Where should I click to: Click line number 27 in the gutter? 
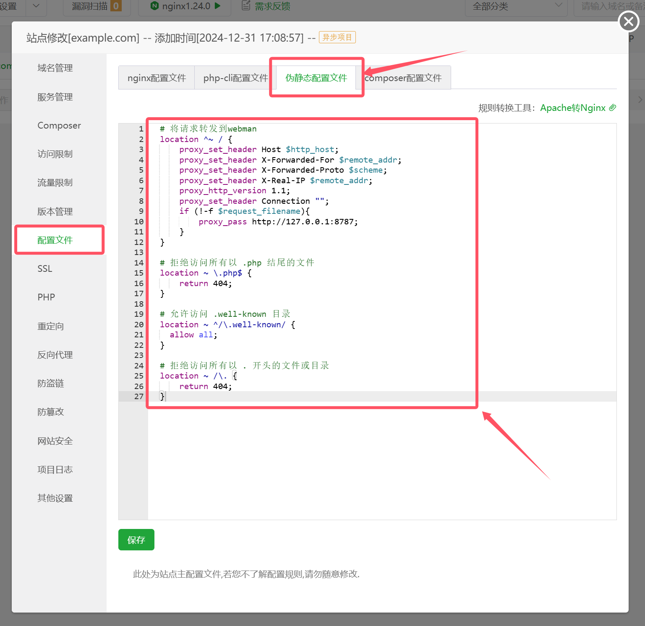(139, 397)
